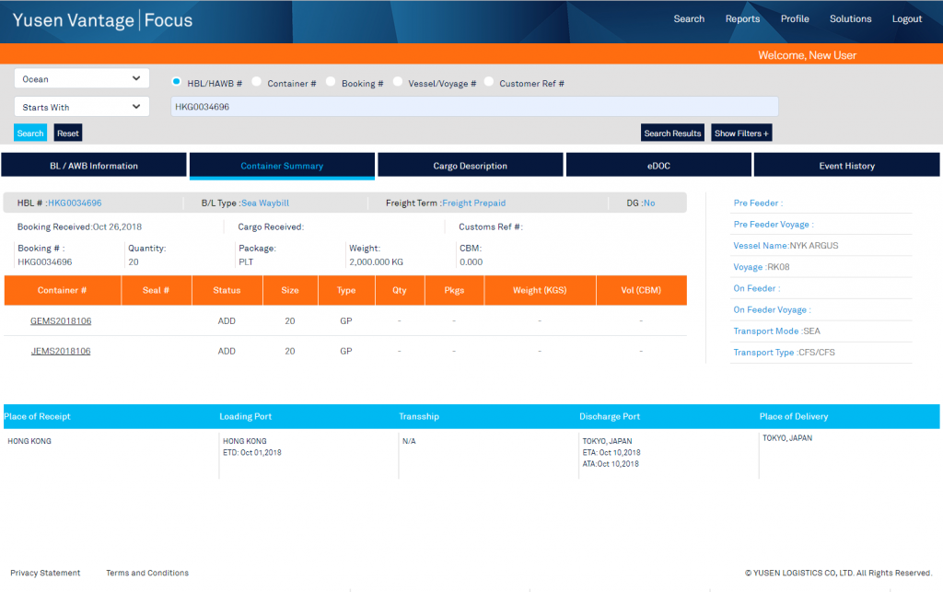Select the Container # radio button
The width and height of the screenshot is (943, 592).
click(x=256, y=81)
